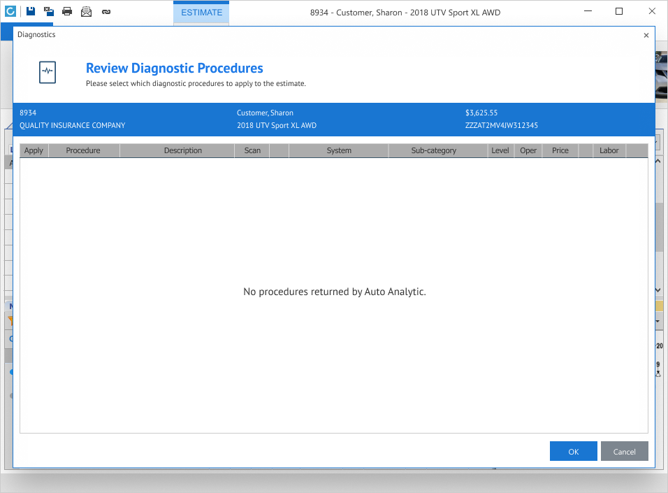Click the $3,625.55 total text
Image resolution: width=668 pixels, height=493 pixels.
481,113
